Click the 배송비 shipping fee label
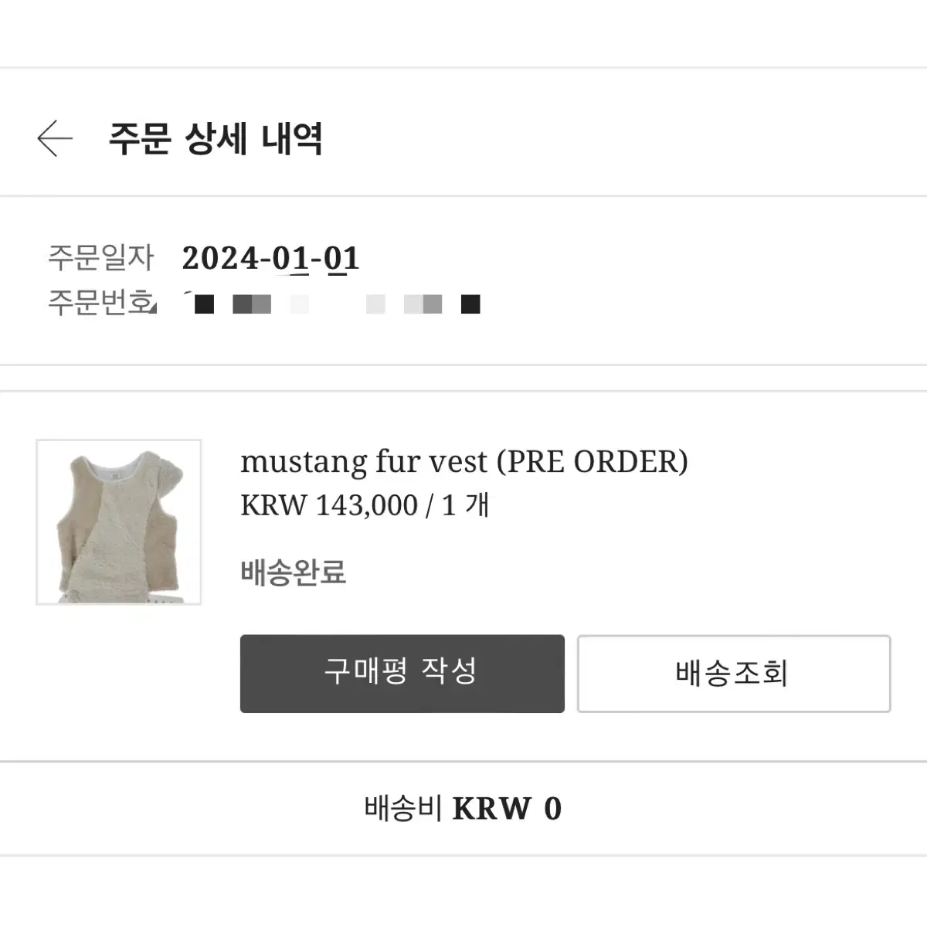 [403, 808]
